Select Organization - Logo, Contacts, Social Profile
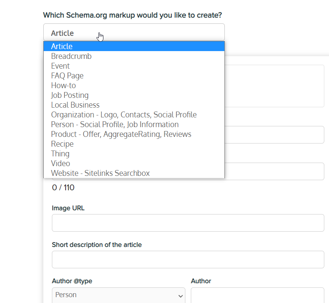329x303 pixels. point(124,115)
